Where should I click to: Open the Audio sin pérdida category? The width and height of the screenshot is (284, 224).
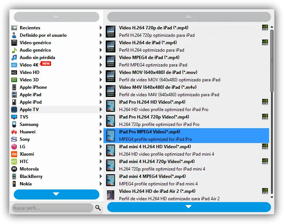(57, 58)
